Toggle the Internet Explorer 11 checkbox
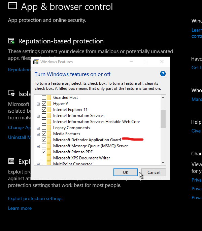Screen dimensions: 202x231 [x=44, y=110]
